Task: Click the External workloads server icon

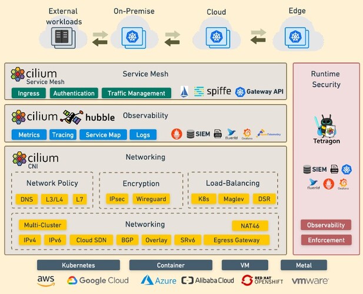Action: [x=63, y=38]
